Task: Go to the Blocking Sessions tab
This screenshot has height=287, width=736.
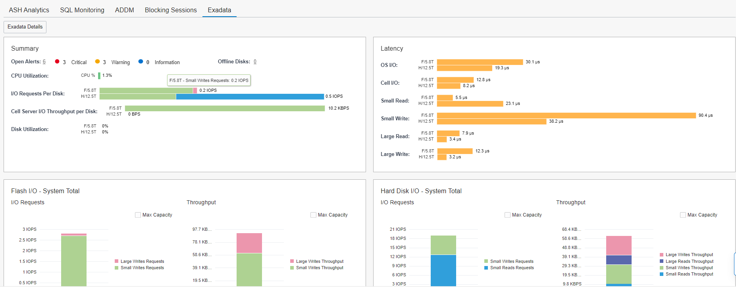Action: coord(171,10)
